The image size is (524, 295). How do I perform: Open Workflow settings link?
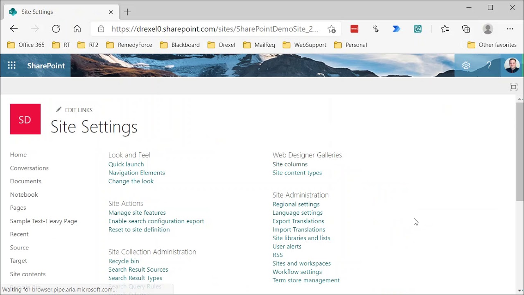coord(297,272)
